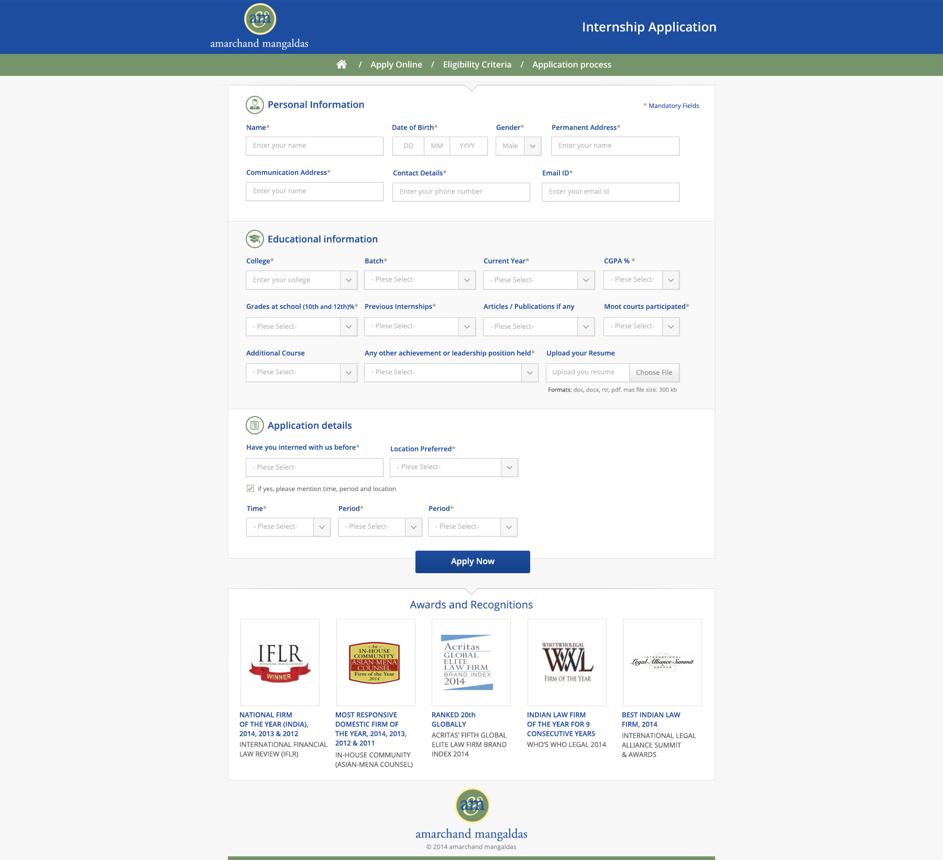
Task: Click the amarchand mangaldas header logo
Action: coord(259,26)
